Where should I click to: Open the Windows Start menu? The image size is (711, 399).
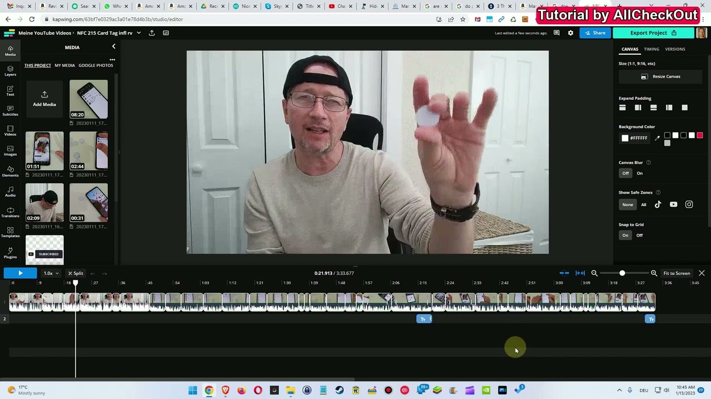click(x=193, y=390)
